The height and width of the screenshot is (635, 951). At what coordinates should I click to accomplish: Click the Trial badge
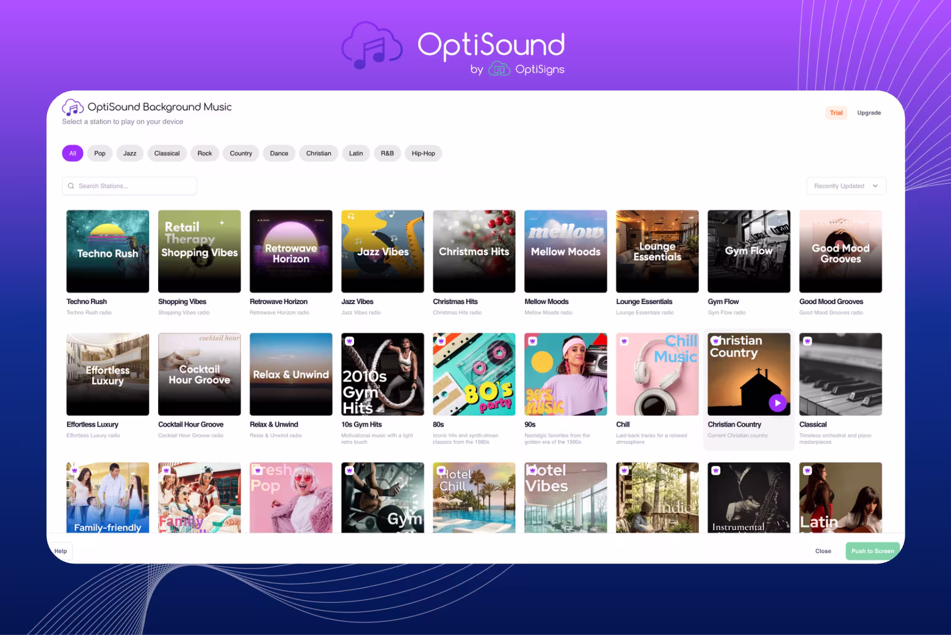click(x=836, y=113)
